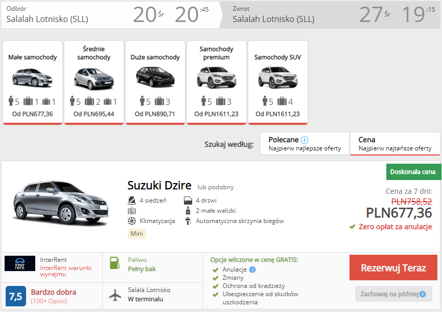Select the Małe samochody category card
Viewport: 442px width, 312px height.
coord(33,82)
